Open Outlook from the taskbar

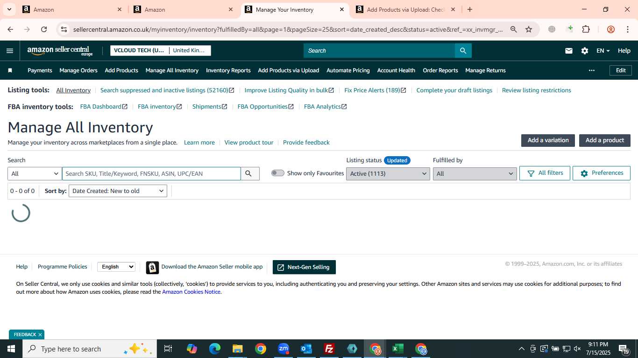pyautogui.click(x=306, y=349)
